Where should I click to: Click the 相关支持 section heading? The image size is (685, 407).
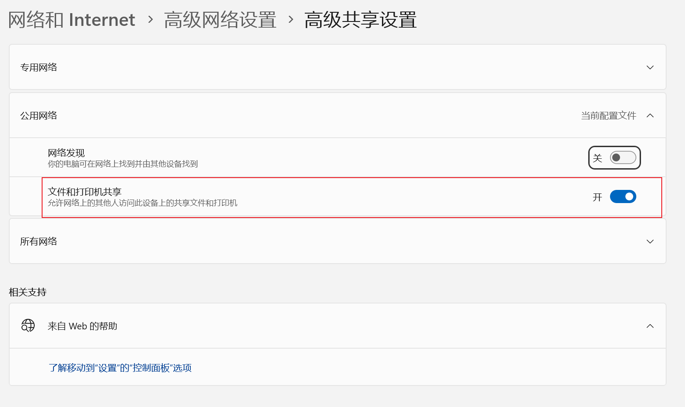pyautogui.click(x=27, y=292)
